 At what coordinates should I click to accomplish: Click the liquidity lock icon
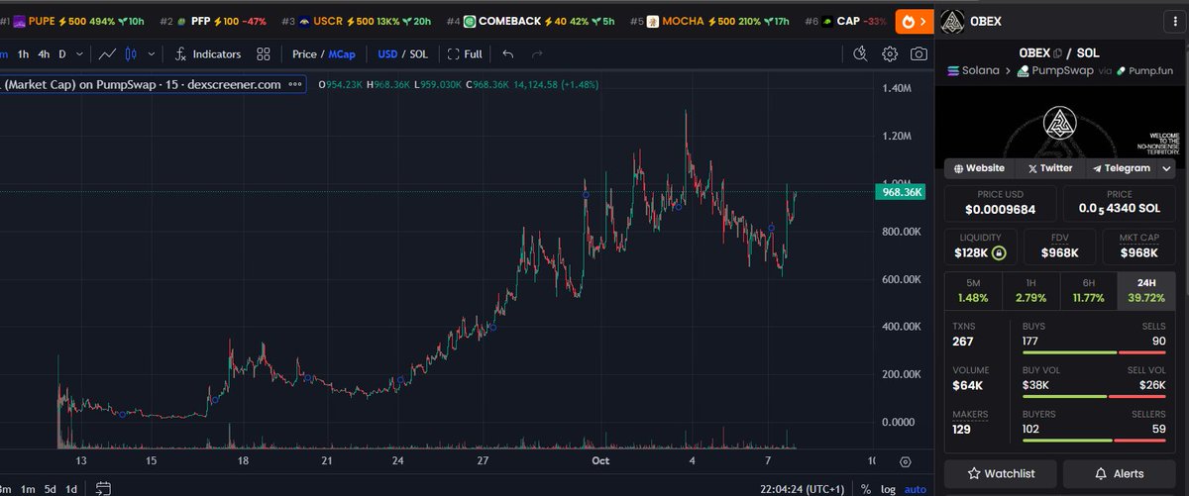pyautogui.click(x=999, y=253)
